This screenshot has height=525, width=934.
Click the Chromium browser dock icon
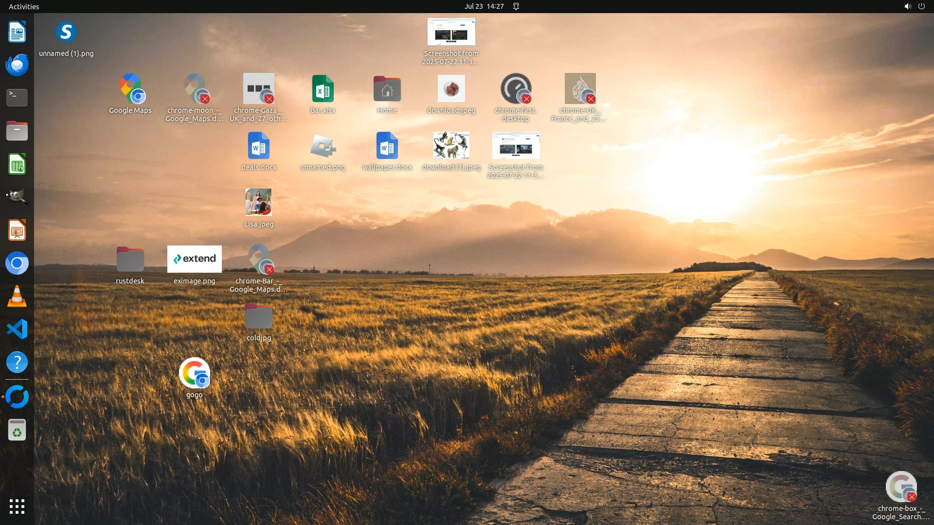click(17, 263)
